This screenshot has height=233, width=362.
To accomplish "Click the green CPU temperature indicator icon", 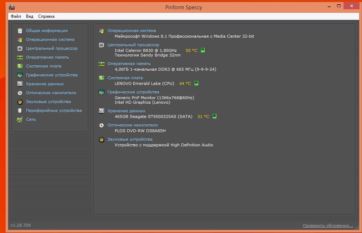I will coord(203,50).
